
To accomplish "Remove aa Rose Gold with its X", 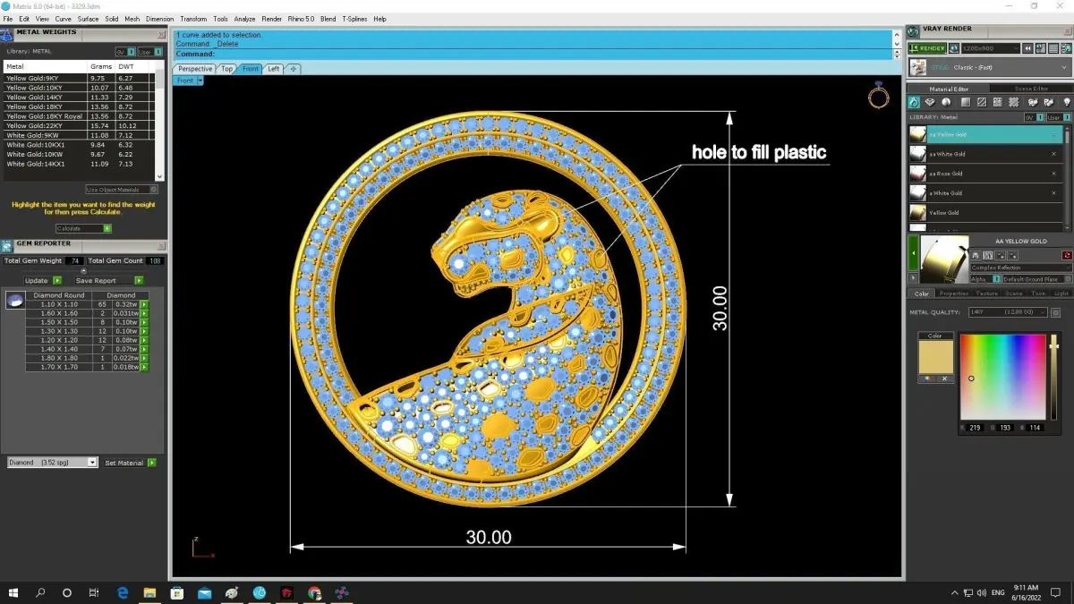I will [x=1053, y=174].
